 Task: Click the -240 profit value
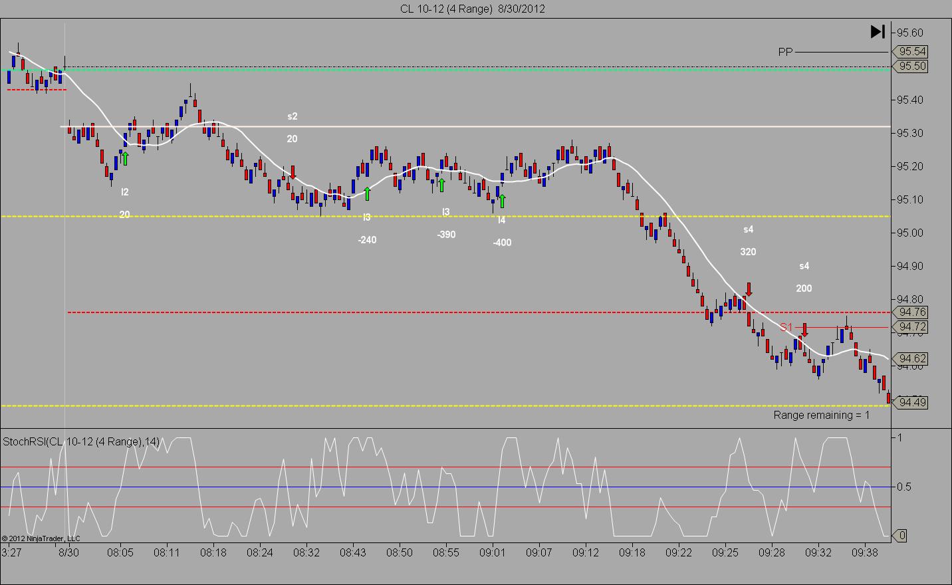point(367,240)
